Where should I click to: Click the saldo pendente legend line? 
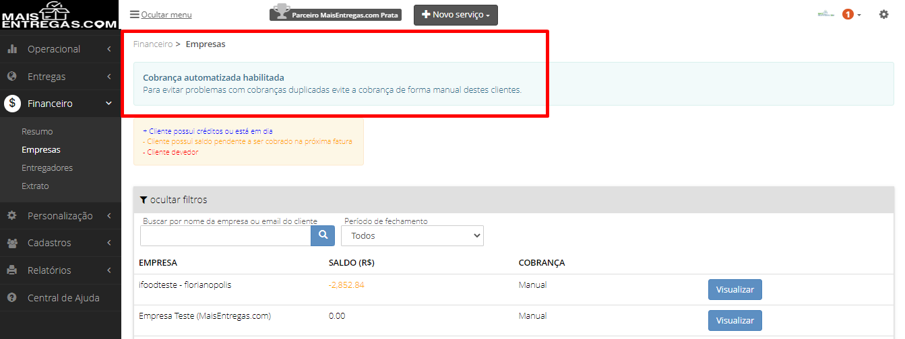pos(247,142)
